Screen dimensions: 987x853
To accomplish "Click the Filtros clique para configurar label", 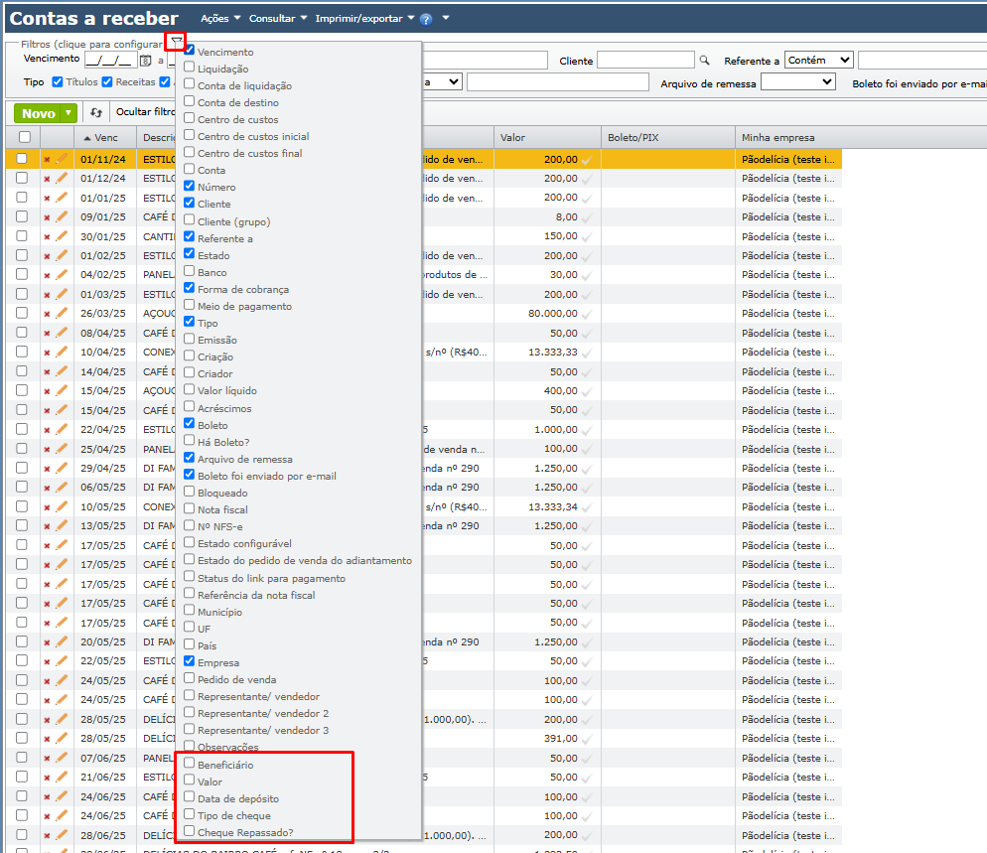I will pos(91,44).
